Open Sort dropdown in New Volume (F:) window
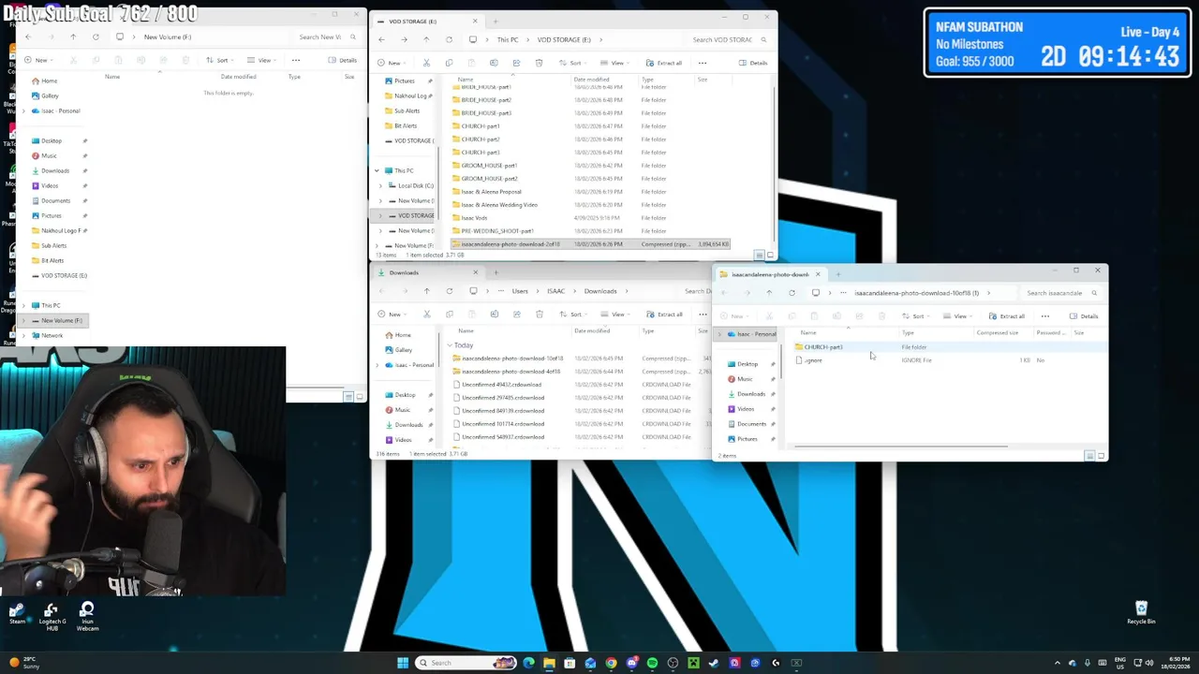Image resolution: width=1199 pixels, height=674 pixels. pos(219,60)
